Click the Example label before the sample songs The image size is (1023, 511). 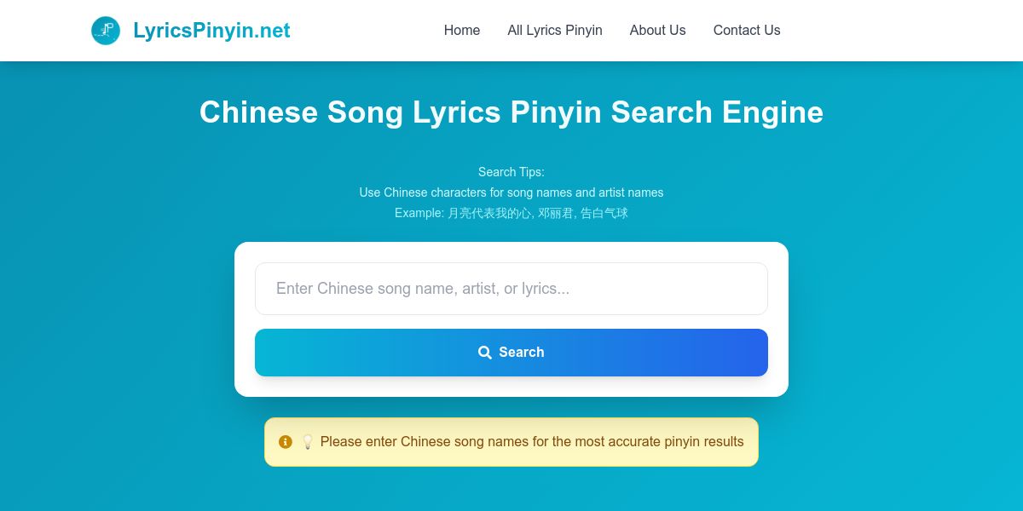[x=419, y=213]
